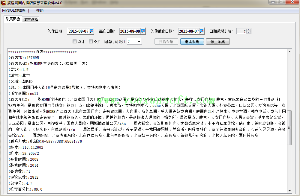This screenshot has height=196, width=300.
Task: Open the 帮助 menu
Action: [x=40, y=10]
